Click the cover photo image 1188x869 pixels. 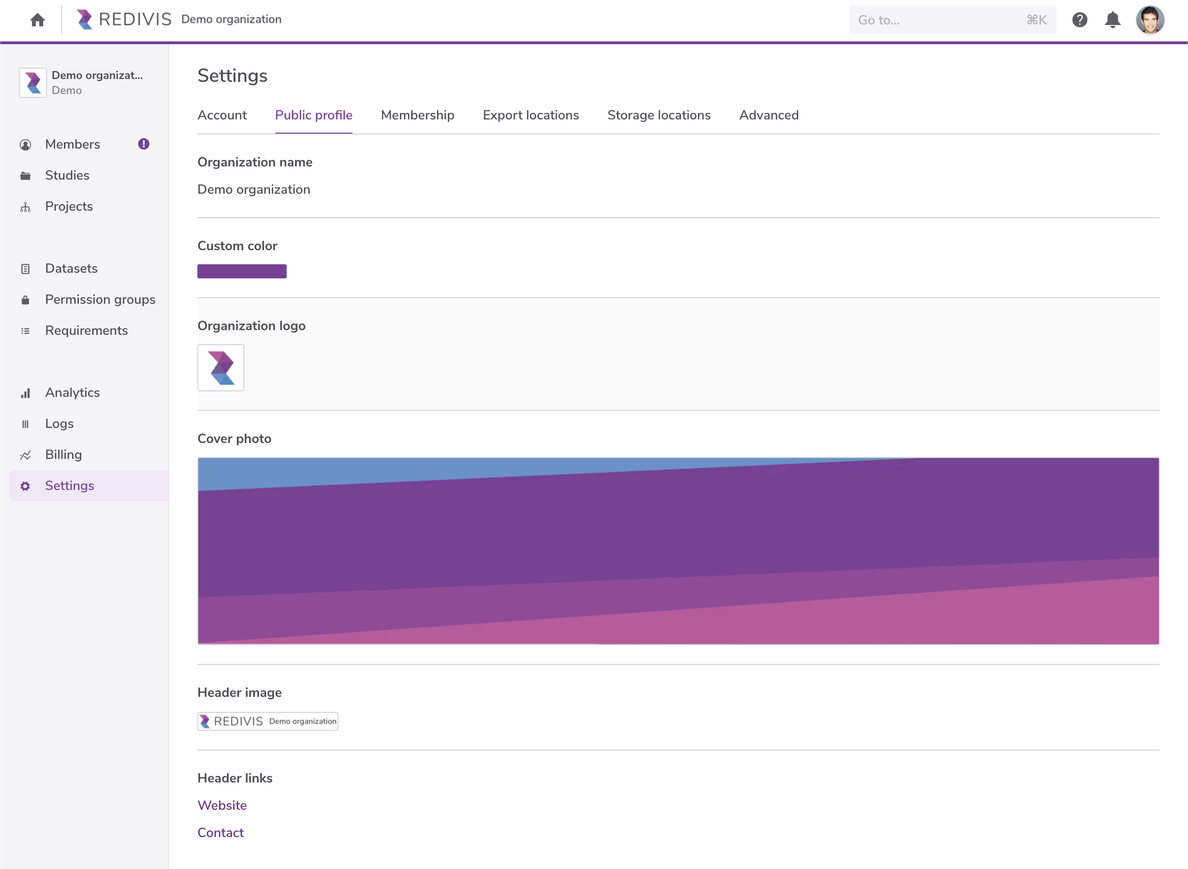(x=678, y=551)
